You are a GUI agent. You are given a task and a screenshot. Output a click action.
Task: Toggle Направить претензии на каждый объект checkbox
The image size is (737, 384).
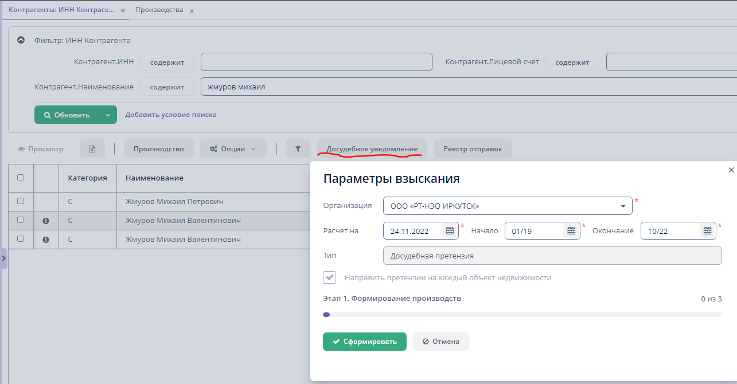pyautogui.click(x=330, y=277)
